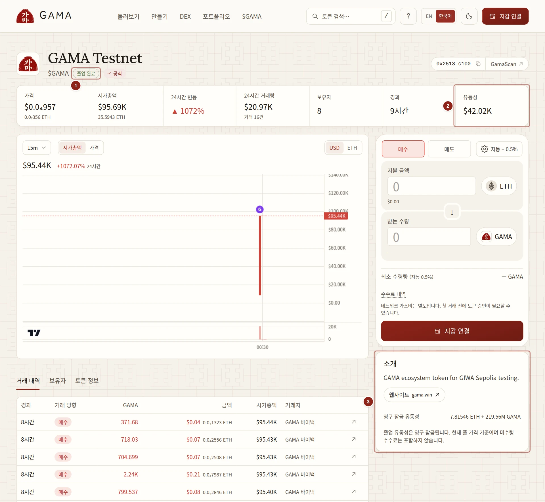Viewport: 545px width, 502px height.
Task: Click the GAMA token selector in 받는 수량
Action: [496, 237]
